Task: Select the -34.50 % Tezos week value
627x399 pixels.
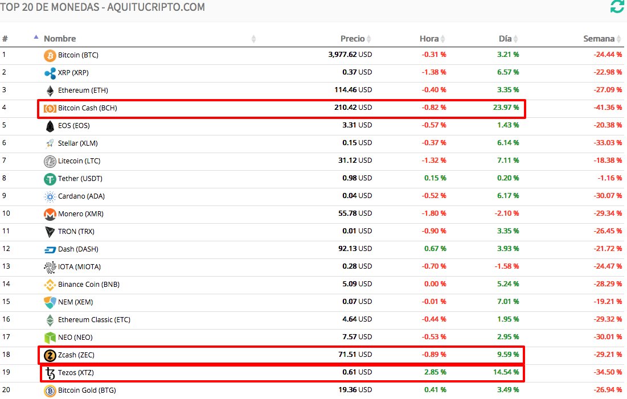Action: (x=608, y=372)
